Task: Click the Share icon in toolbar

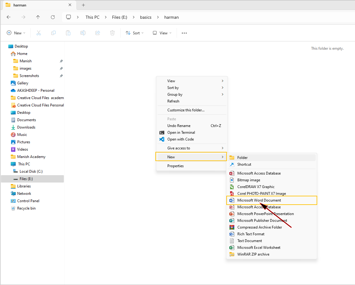Action: [98, 33]
